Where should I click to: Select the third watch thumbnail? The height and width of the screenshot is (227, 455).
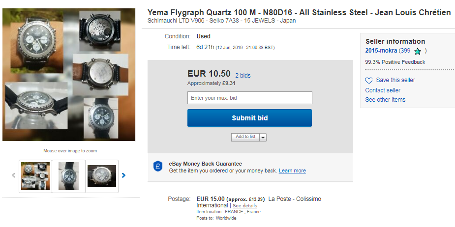click(102, 176)
